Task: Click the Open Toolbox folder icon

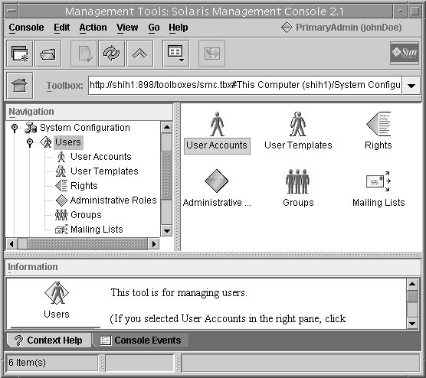Action: 48,54
